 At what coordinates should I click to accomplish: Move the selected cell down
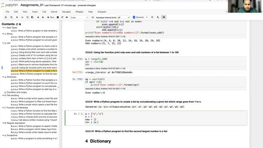tap(43, 17)
